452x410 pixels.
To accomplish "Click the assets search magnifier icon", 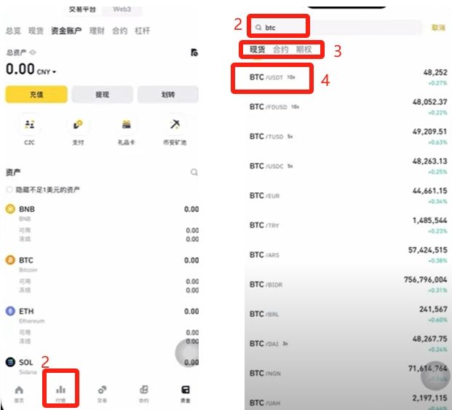I will click(194, 173).
